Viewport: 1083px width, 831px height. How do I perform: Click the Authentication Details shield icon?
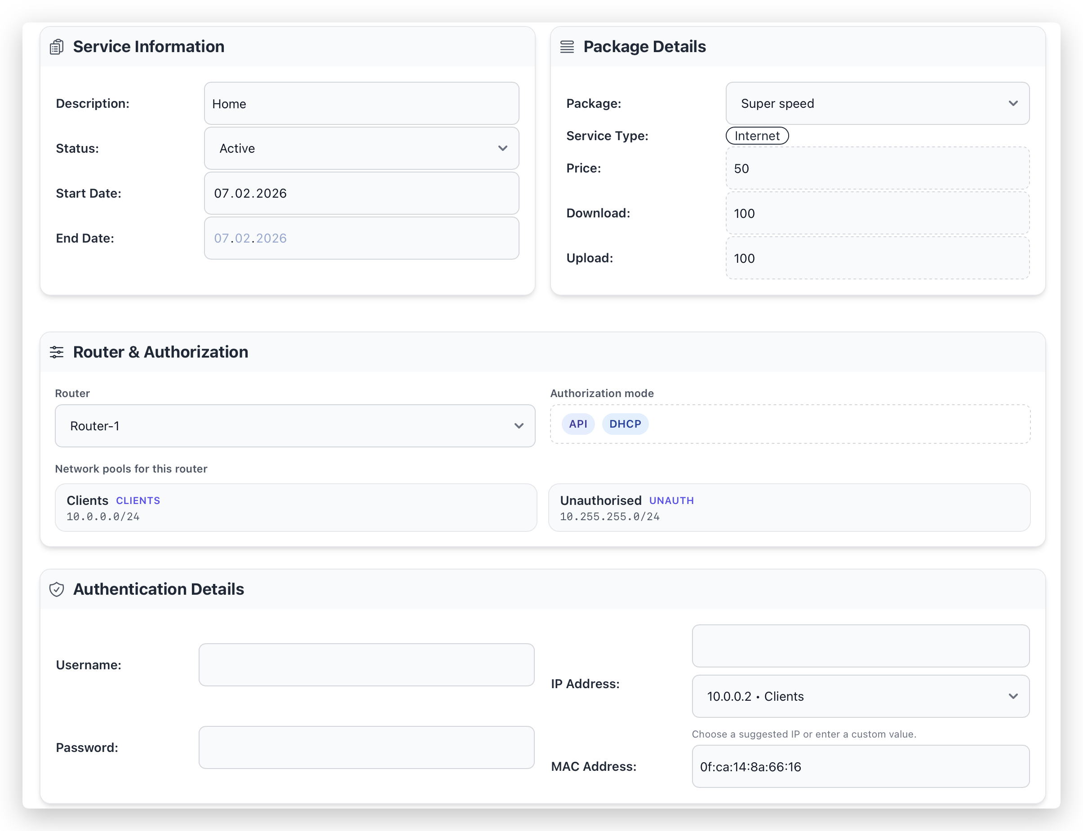tap(57, 589)
